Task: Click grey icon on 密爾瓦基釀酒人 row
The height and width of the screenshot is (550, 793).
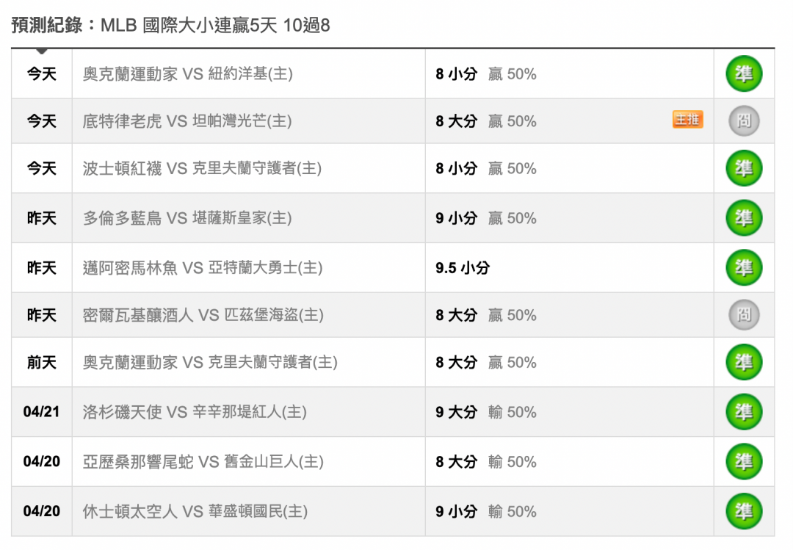Action: pyautogui.click(x=744, y=315)
